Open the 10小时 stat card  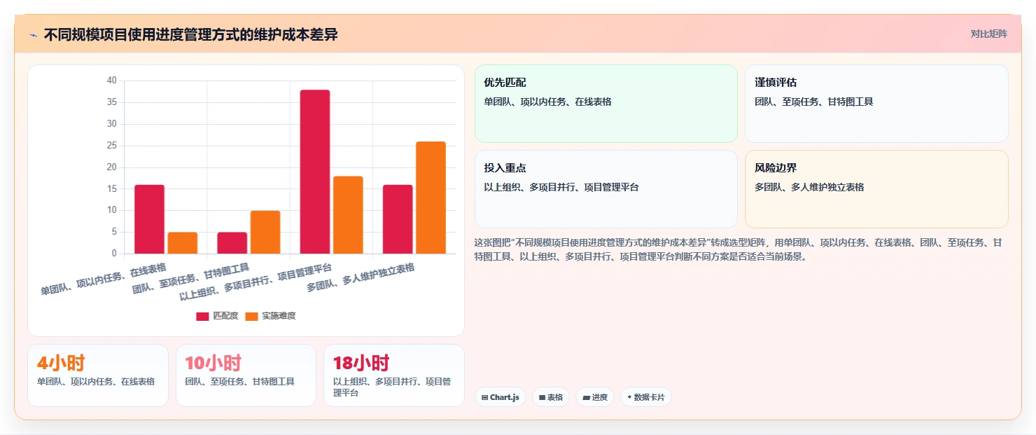pyautogui.click(x=246, y=375)
